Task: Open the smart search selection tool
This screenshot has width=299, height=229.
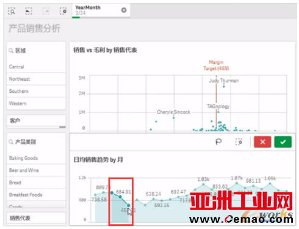Action: (x=12, y=11)
